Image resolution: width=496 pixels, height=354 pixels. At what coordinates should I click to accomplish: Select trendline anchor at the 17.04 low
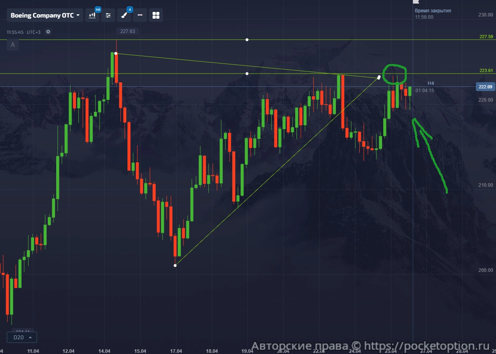(175, 265)
